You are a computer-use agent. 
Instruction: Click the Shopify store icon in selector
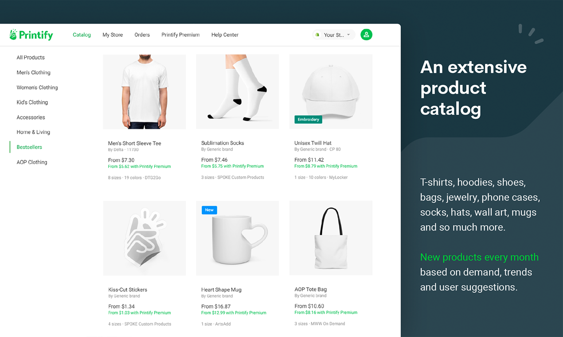(317, 35)
